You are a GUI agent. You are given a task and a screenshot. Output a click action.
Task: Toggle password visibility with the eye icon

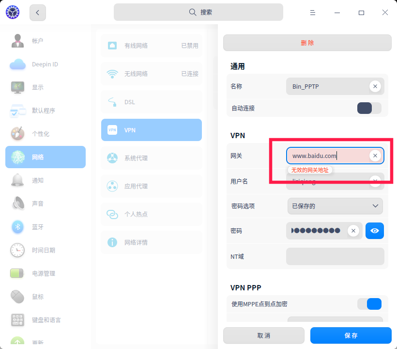[x=374, y=231]
